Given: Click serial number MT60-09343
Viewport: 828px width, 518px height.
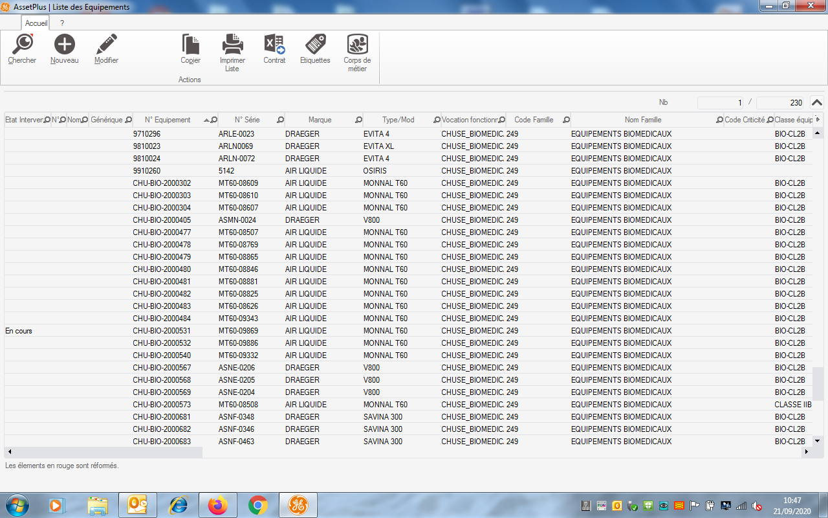Looking at the screenshot, I should [x=238, y=319].
